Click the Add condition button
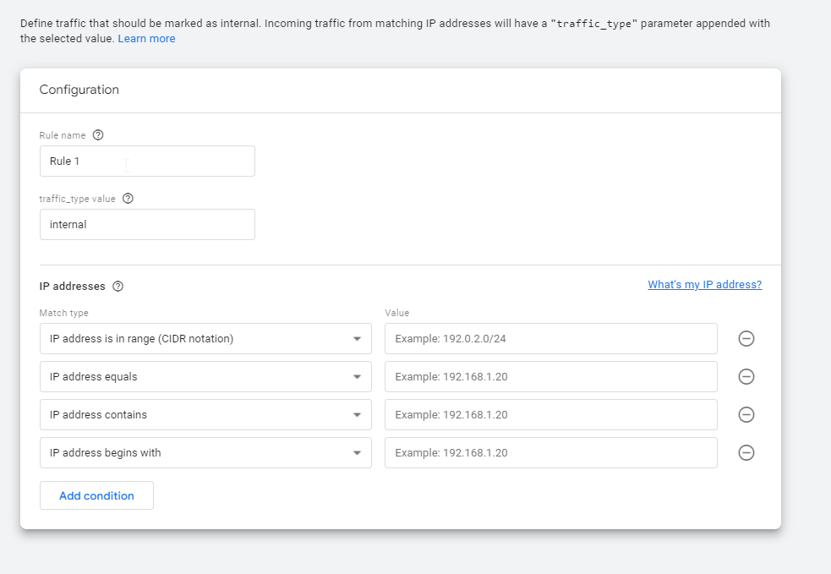The width and height of the screenshot is (831, 574). [96, 495]
